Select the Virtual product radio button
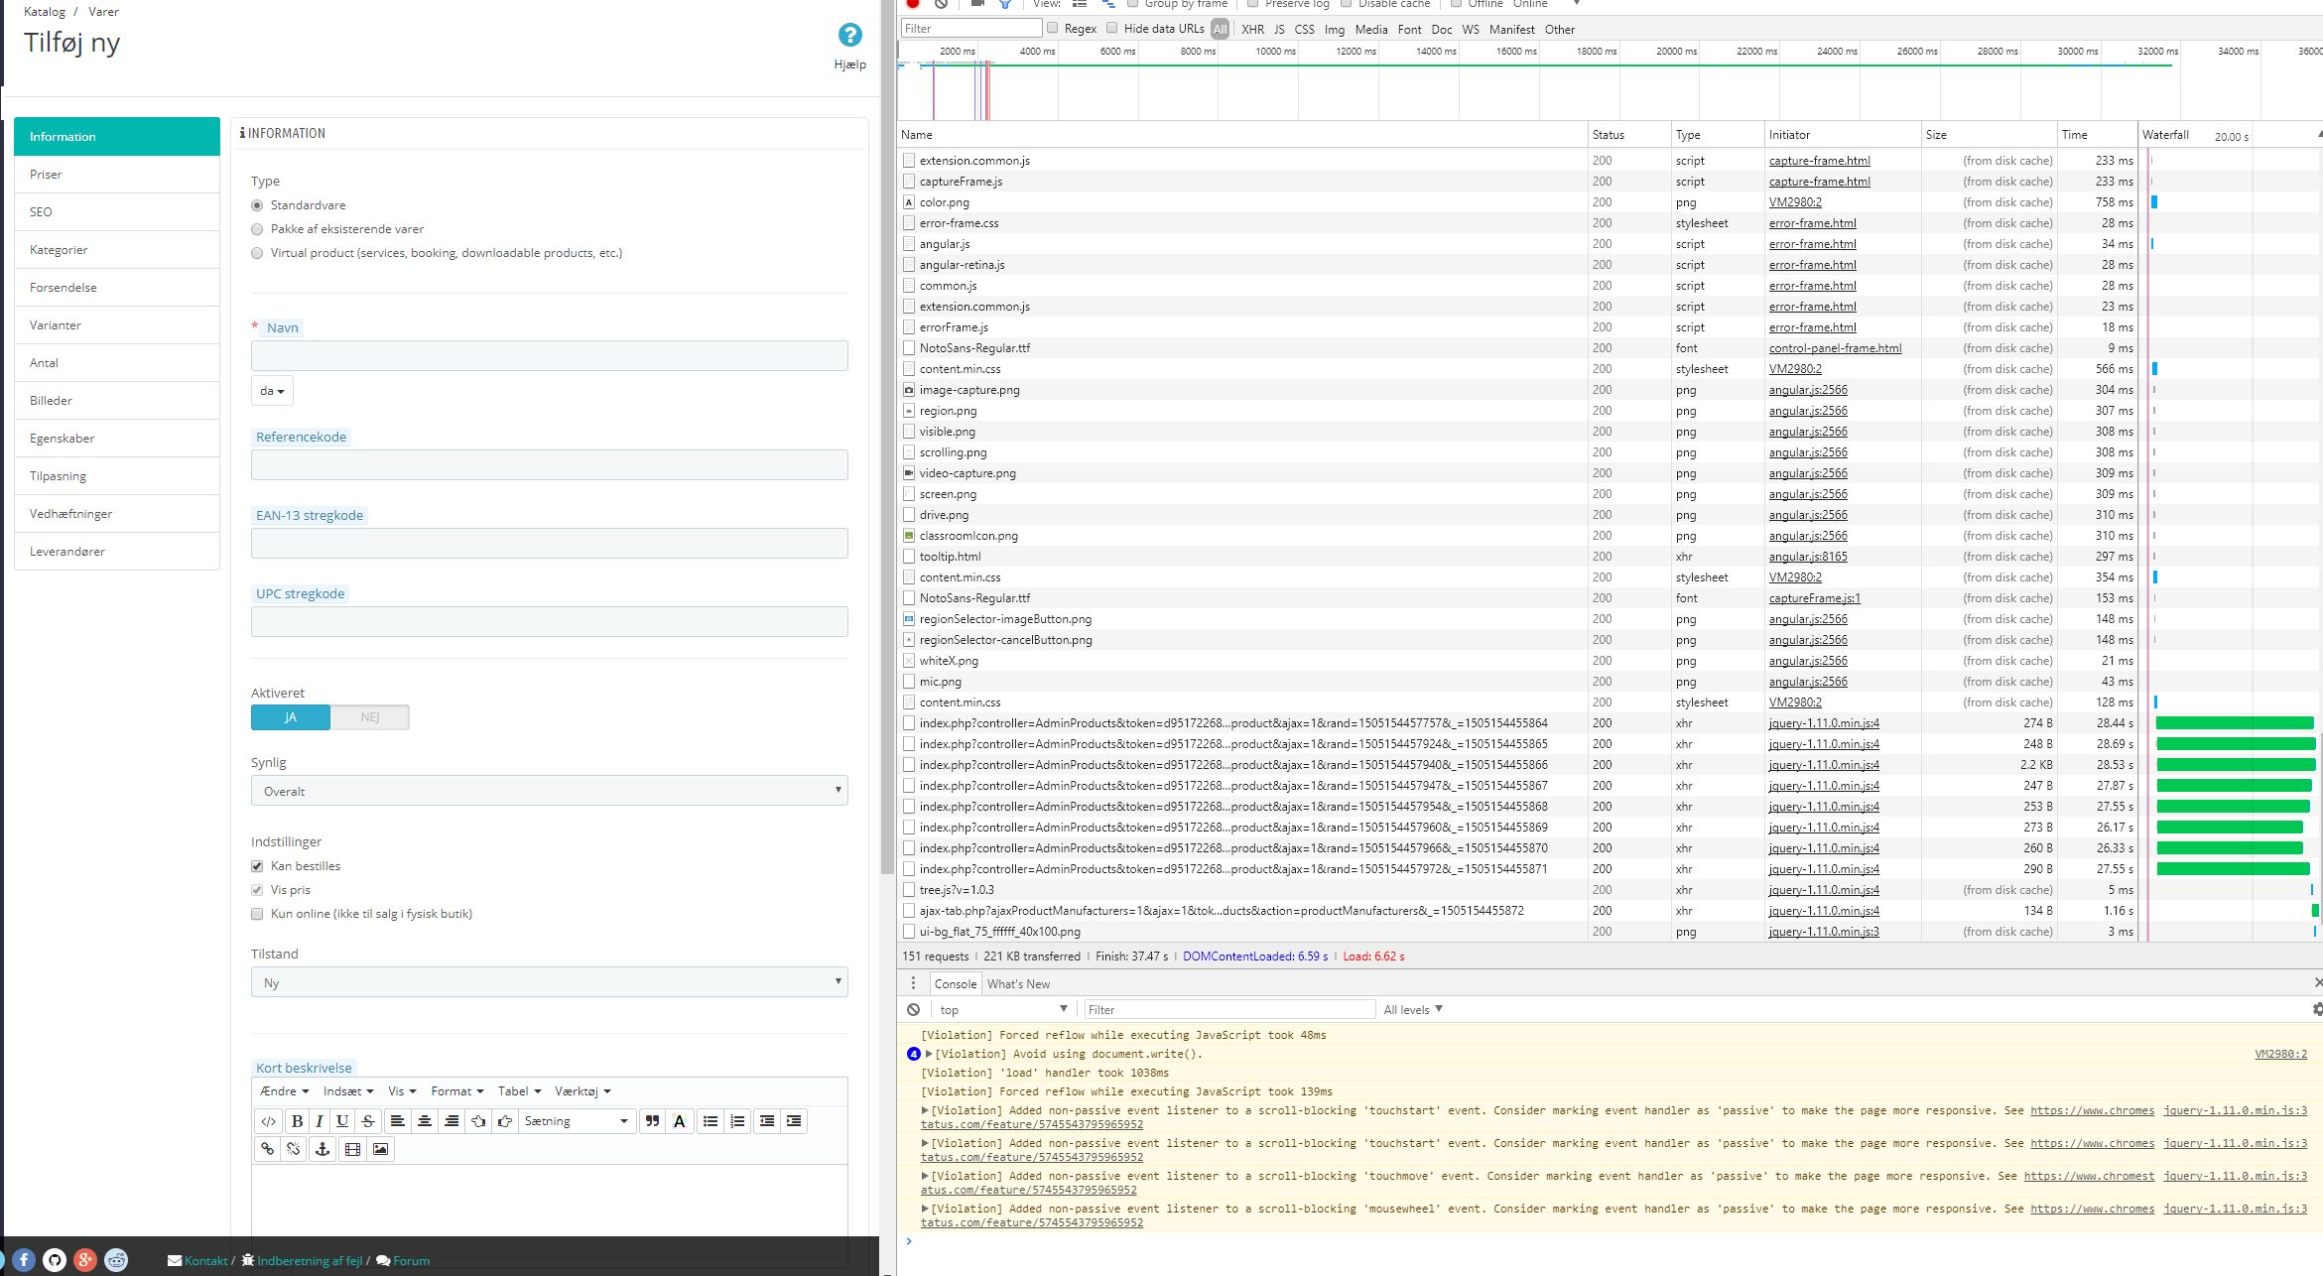This screenshot has height=1276, width=2323. pyautogui.click(x=257, y=253)
